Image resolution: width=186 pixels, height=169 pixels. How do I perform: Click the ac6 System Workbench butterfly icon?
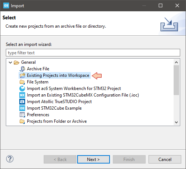tap(22, 89)
